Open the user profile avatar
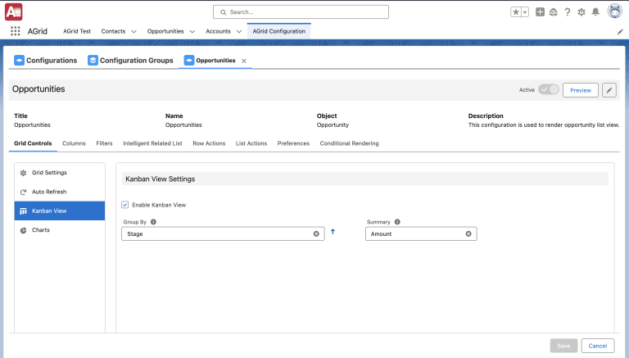Viewport: 629px width, 358px height. [x=614, y=11]
